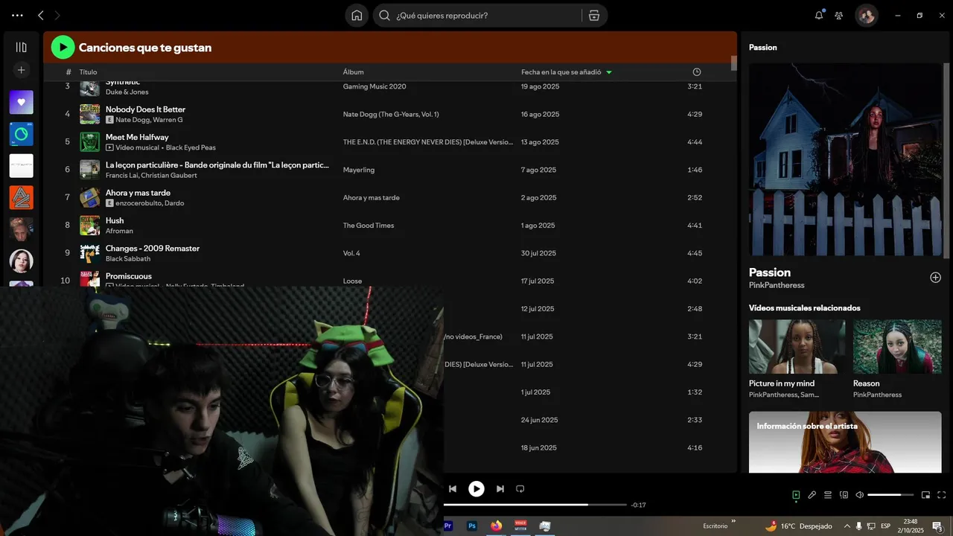This screenshot has height=536, width=953.
Task: Mute the volume speaker icon
Action: pos(859,494)
